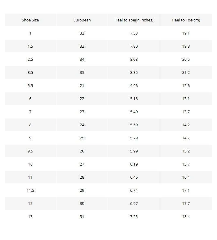Click the 7.25 inches value
This screenshot has height=240, width=217.
[134, 216]
